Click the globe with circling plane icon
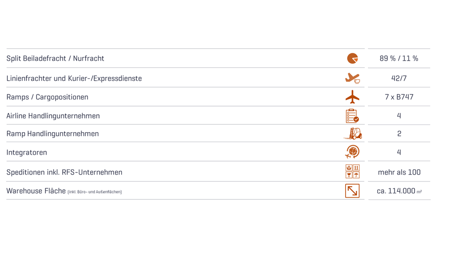The height and width of the screenshot is (256, 449). click(352, 152)
